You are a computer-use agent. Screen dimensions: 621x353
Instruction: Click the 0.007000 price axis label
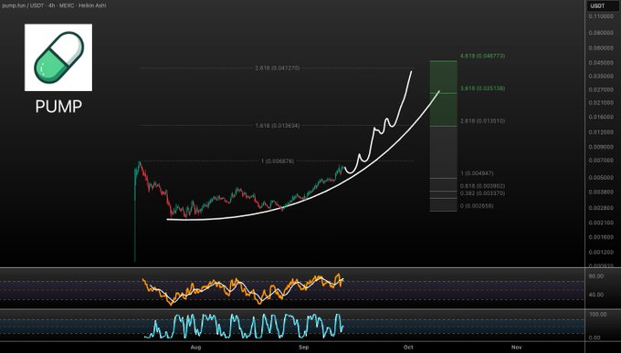601,161
